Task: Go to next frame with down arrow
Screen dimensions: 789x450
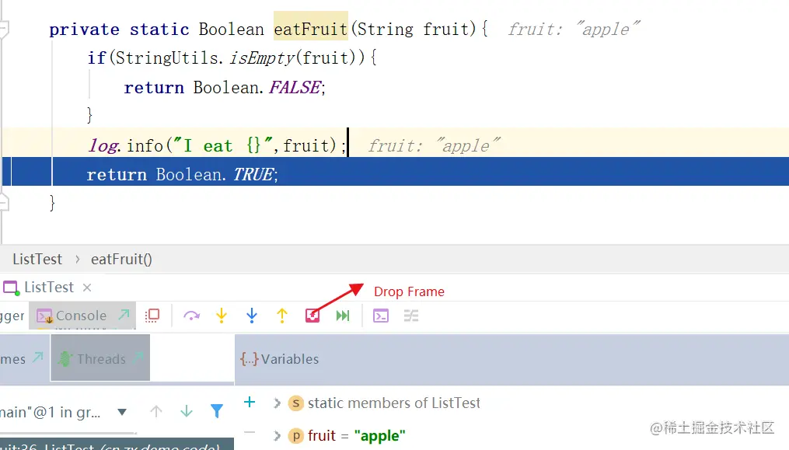Action: 187,412
